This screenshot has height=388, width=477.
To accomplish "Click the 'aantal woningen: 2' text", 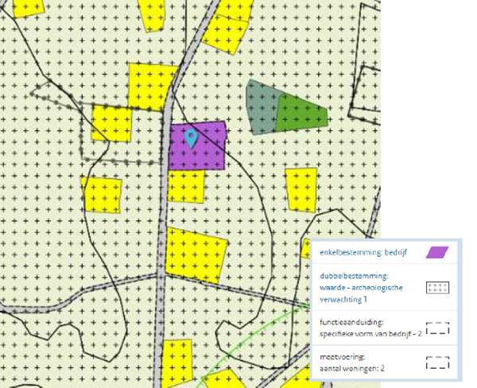I will [352, 369].
